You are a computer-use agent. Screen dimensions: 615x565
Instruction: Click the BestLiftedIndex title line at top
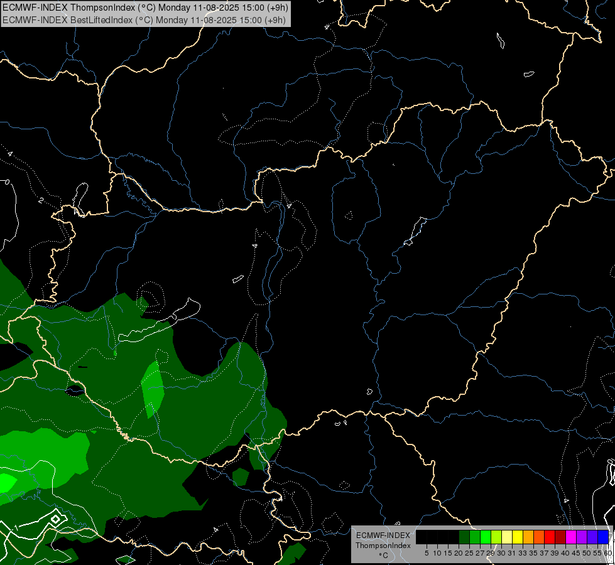(x=144, y=20)
